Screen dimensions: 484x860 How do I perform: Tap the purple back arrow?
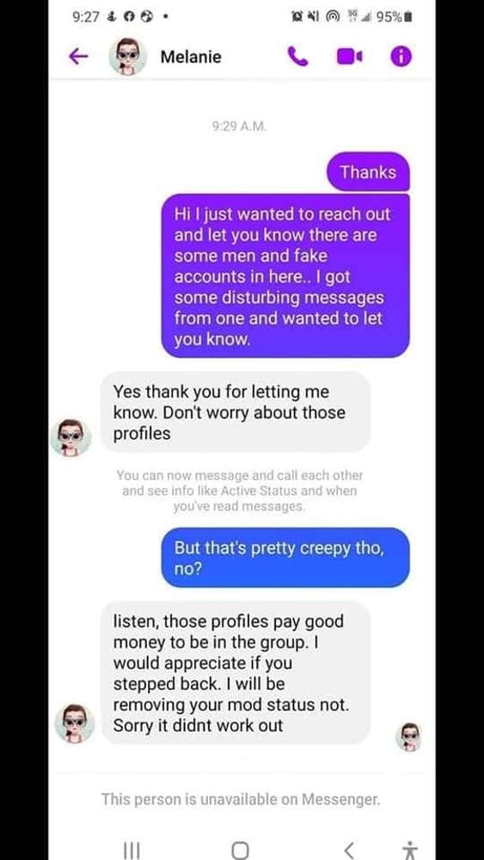78,56
